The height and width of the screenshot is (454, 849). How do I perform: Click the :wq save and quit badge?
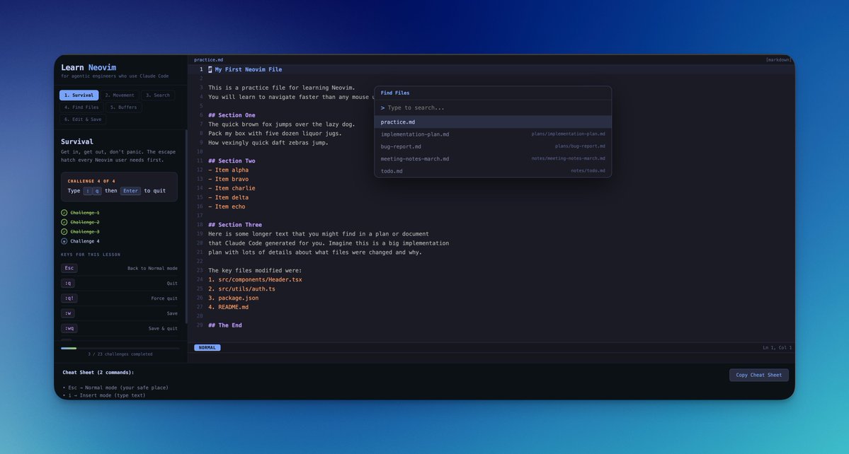69,328
